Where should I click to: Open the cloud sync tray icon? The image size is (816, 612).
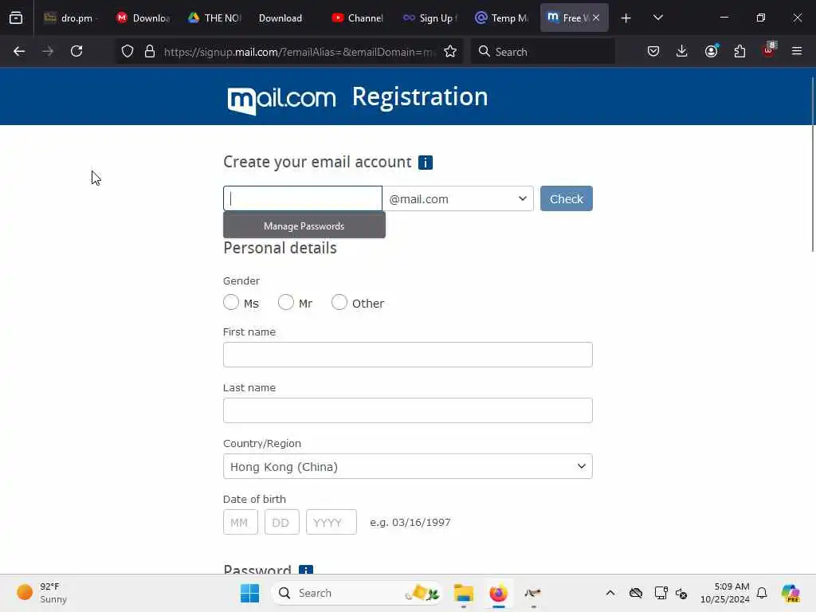tap(635, 593)
